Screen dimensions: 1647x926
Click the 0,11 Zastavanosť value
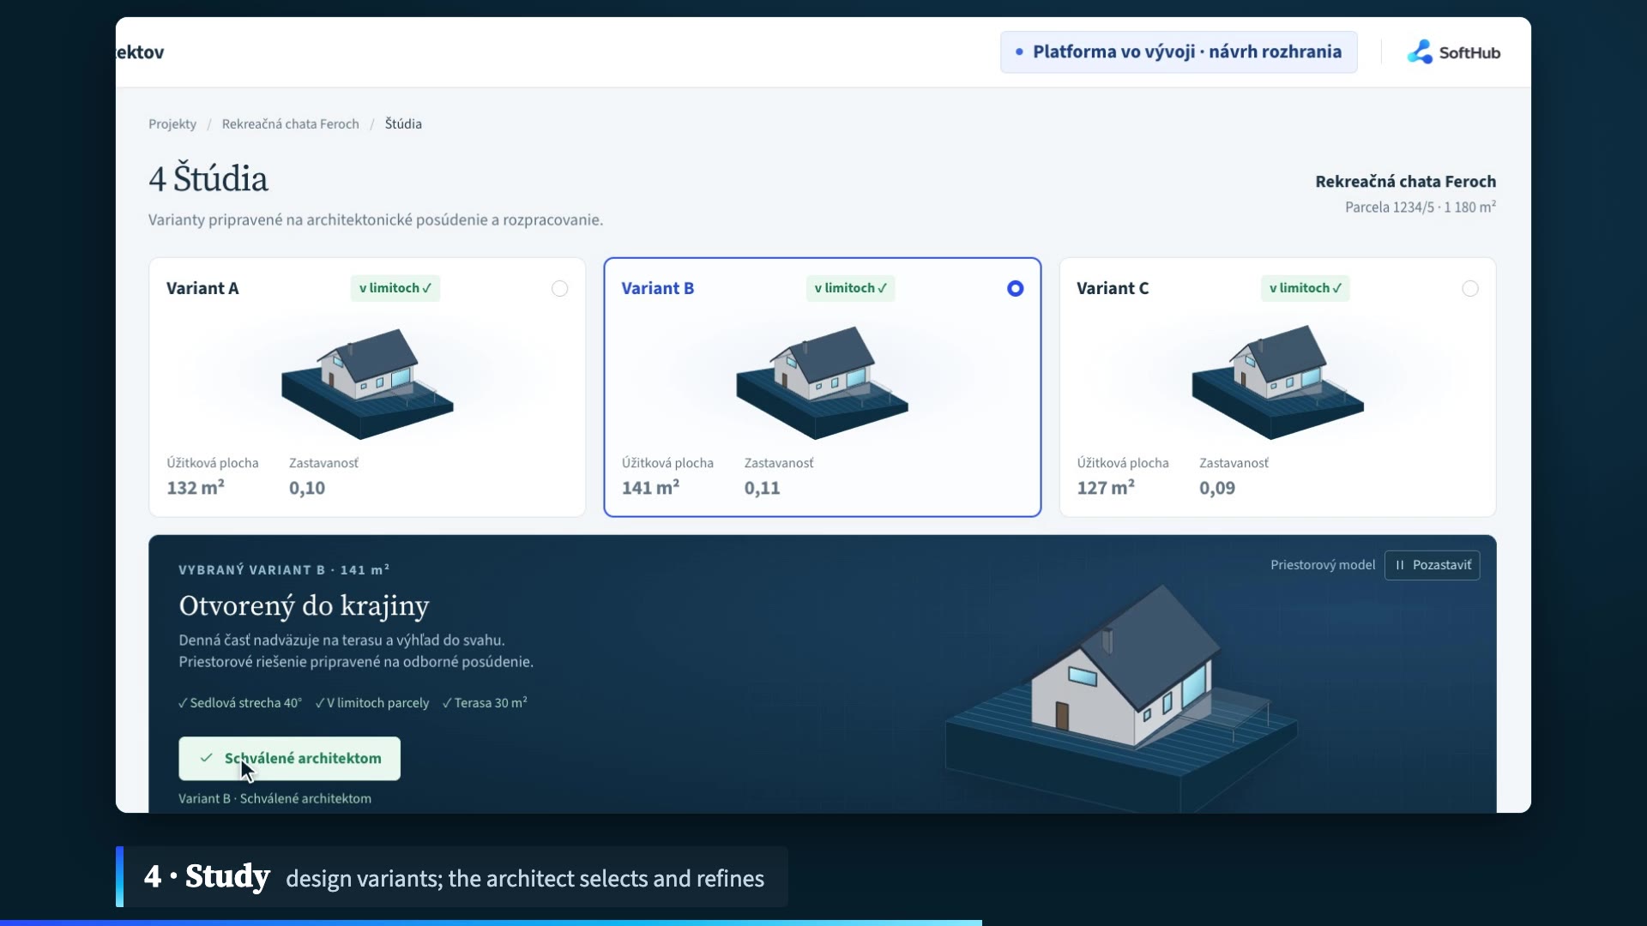click(x=763, y=489)
